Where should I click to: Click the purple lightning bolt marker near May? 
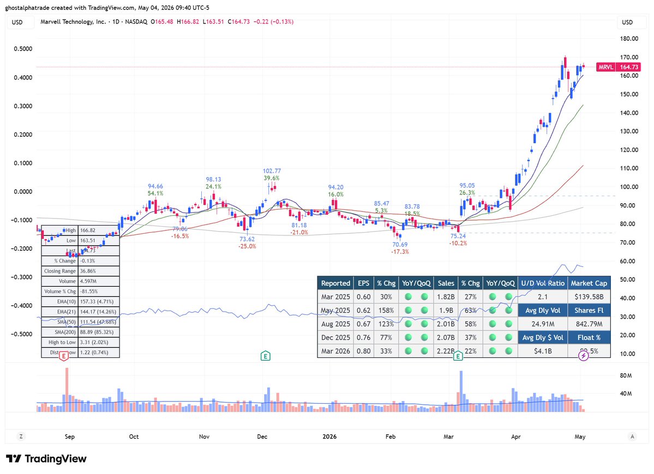584,356
